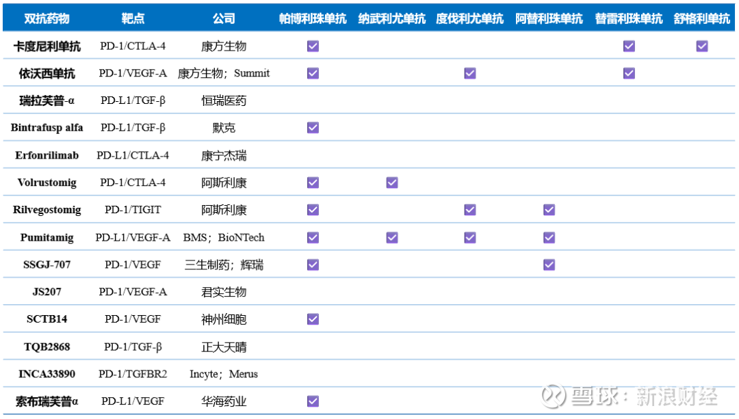
Task: Select company cell 康宁杰瑞
Action: tap(223, 155)
